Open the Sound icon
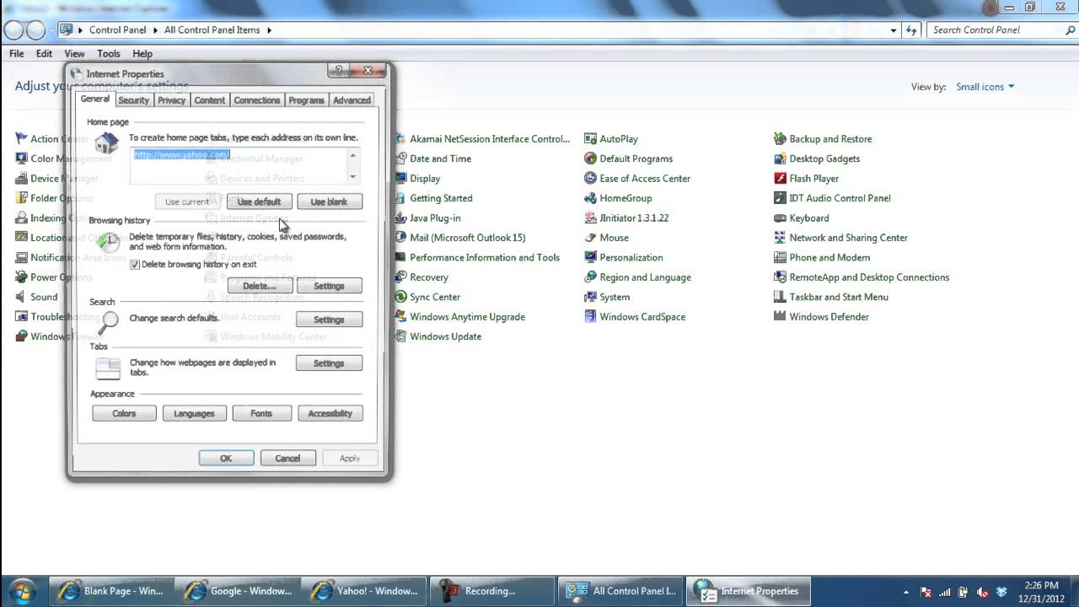This screenshot has height=607, width=1079. (37, 297)
